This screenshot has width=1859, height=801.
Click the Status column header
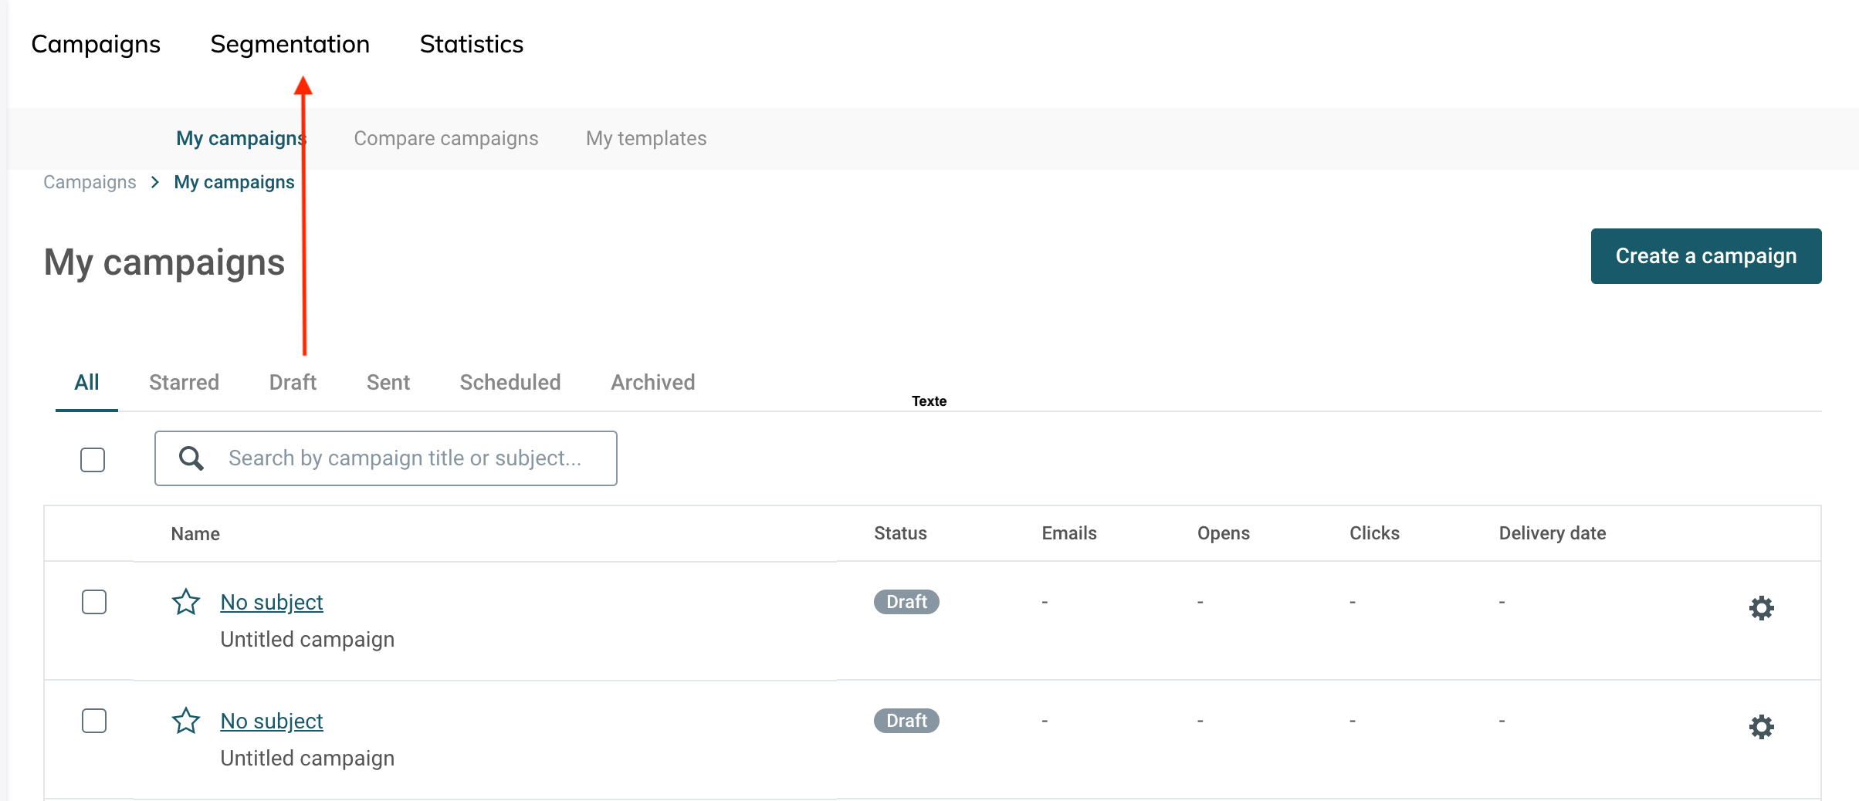tap(900, 533)
